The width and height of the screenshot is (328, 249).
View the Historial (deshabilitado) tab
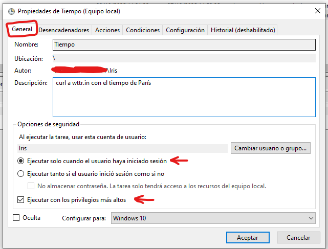[x=243, y=30]
